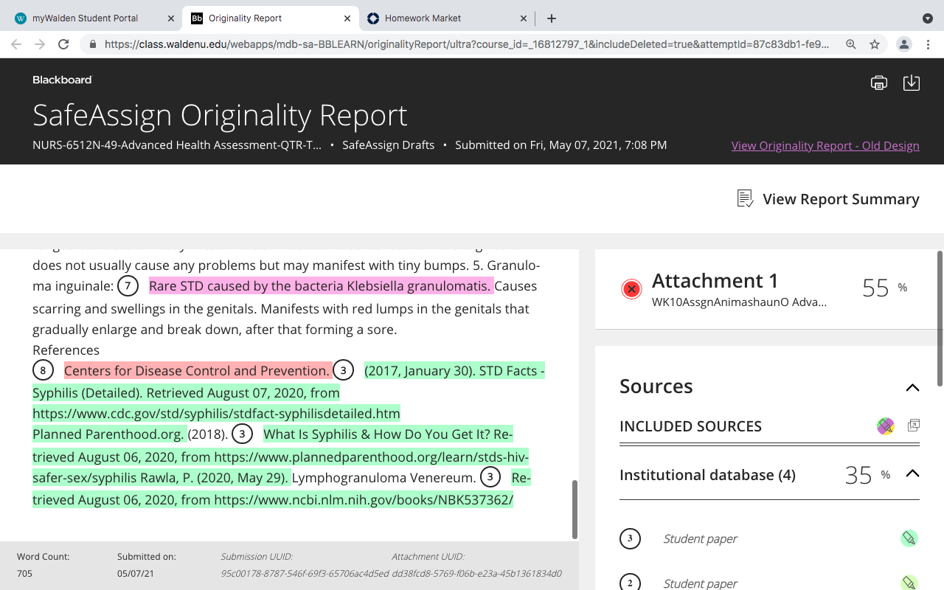Click the source 3 number badge in Sources panel

630,538
